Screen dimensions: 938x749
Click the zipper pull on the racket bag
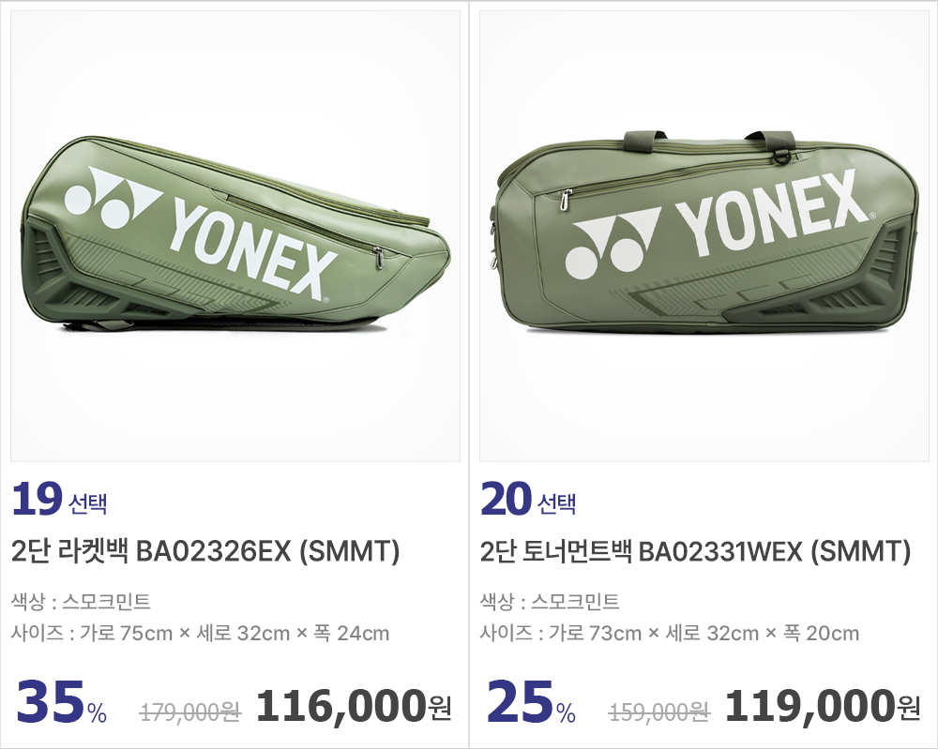pos(378,254)
